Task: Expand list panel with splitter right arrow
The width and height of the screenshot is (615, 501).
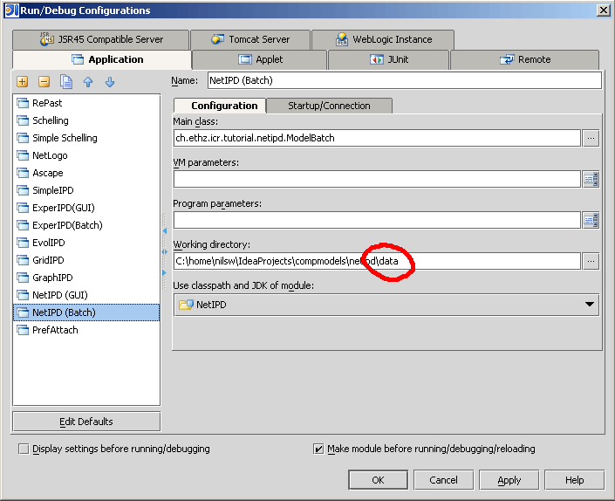Action: coord(164,272)
